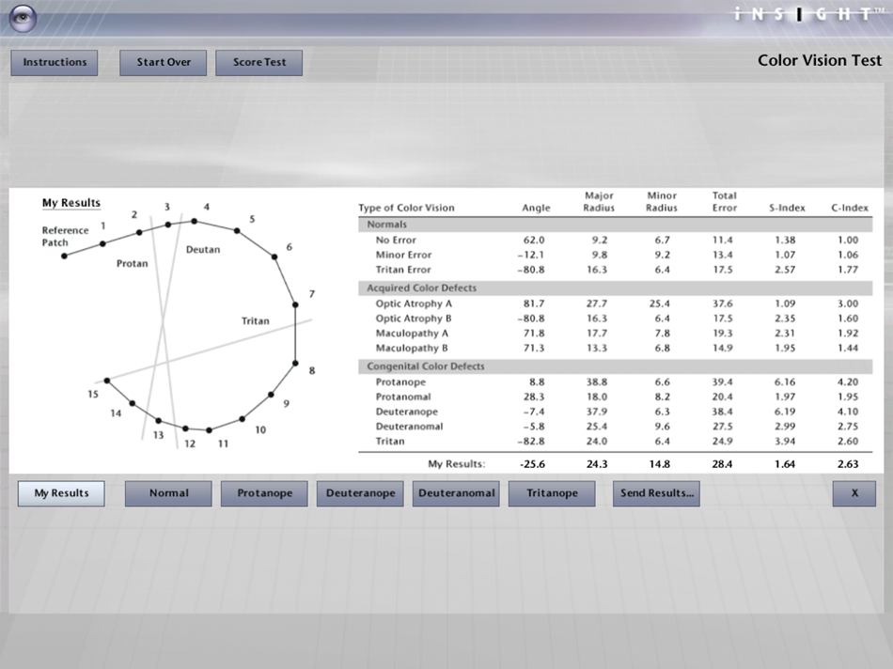
Task: Show the Normal result pattern
Action: 168,493
